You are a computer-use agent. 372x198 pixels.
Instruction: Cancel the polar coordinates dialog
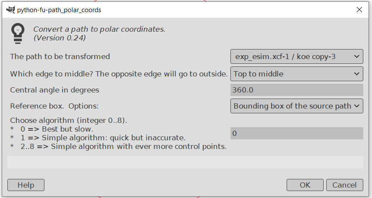(x=344, y=185)
